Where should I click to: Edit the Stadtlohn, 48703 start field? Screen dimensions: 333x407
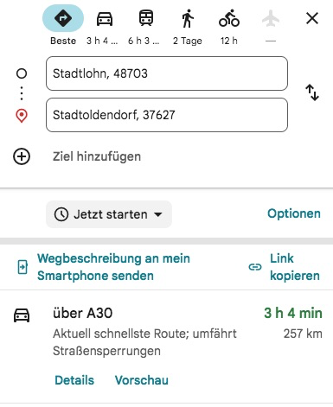167,73
